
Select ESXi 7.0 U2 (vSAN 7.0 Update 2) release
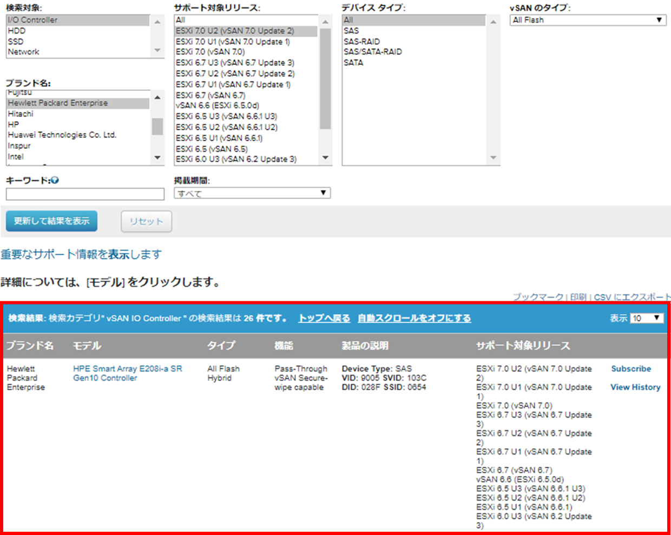tap(246, 31)
